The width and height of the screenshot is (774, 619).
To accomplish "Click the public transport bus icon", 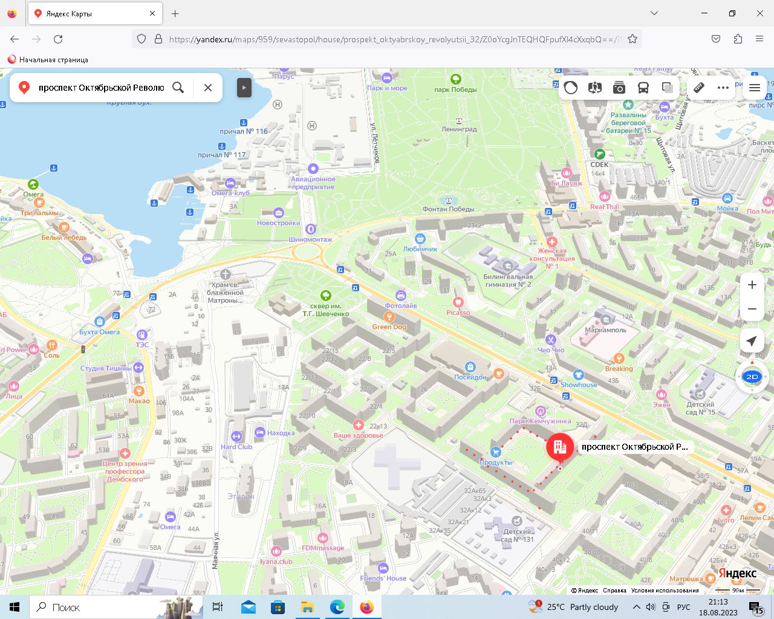I will (x=643, y=88).
